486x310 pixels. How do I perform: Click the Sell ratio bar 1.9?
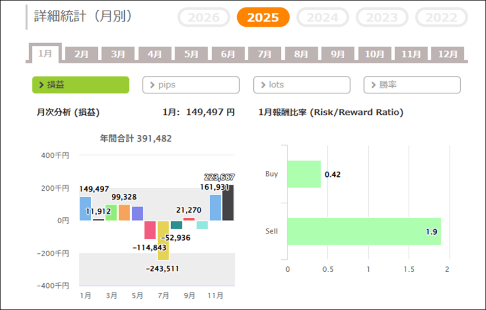coord(363,231)
